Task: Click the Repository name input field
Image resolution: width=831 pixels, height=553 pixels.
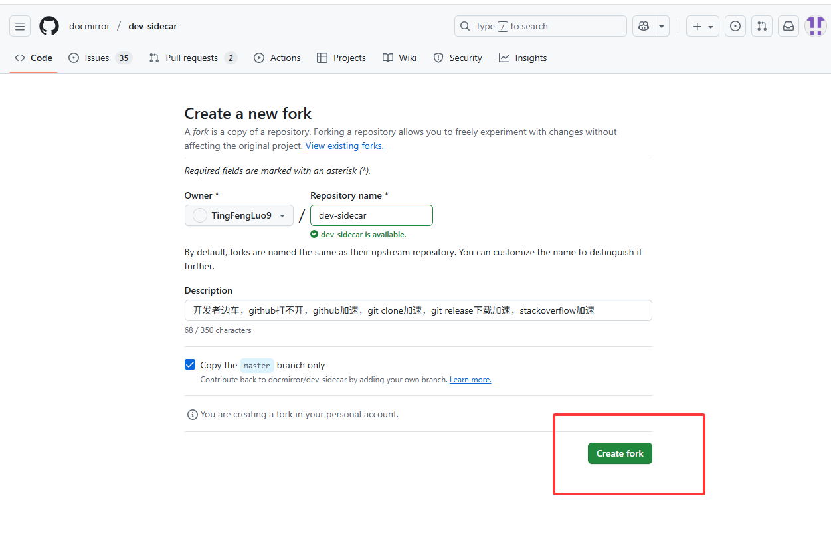Action: [371, 215]
